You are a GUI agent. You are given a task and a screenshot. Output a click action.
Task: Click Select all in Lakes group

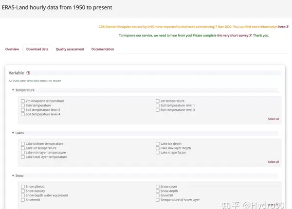click(273, 162)
